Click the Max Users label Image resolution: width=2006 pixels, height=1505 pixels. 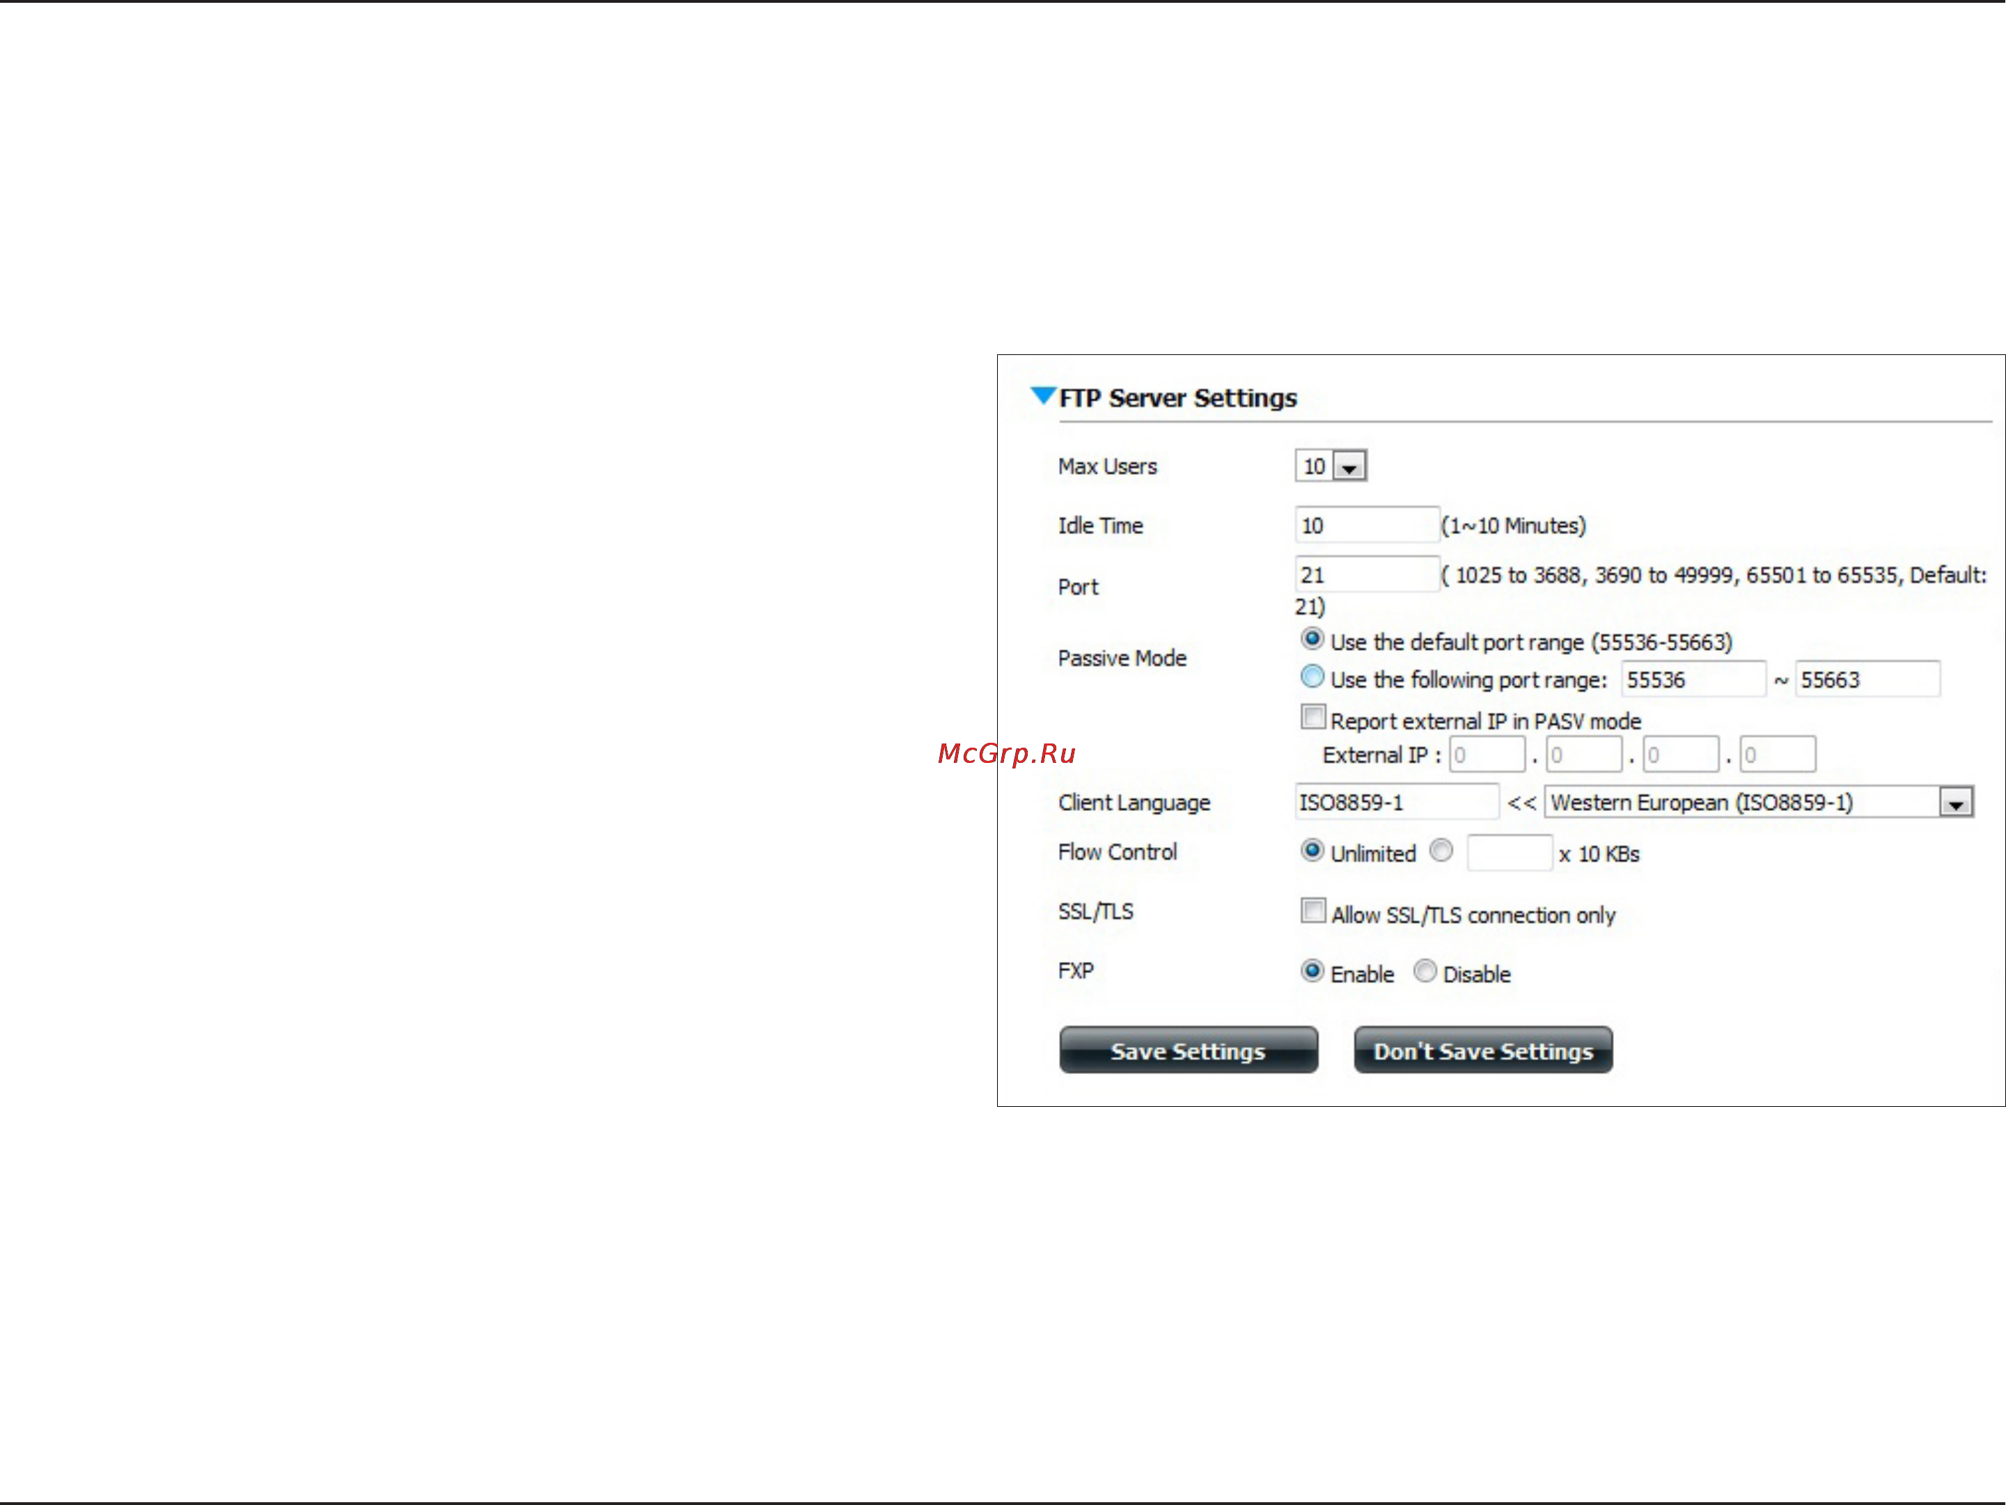(1107, 467)
